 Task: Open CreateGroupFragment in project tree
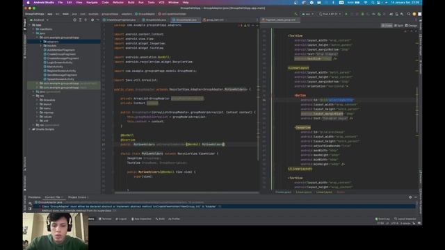pos(61,54)
